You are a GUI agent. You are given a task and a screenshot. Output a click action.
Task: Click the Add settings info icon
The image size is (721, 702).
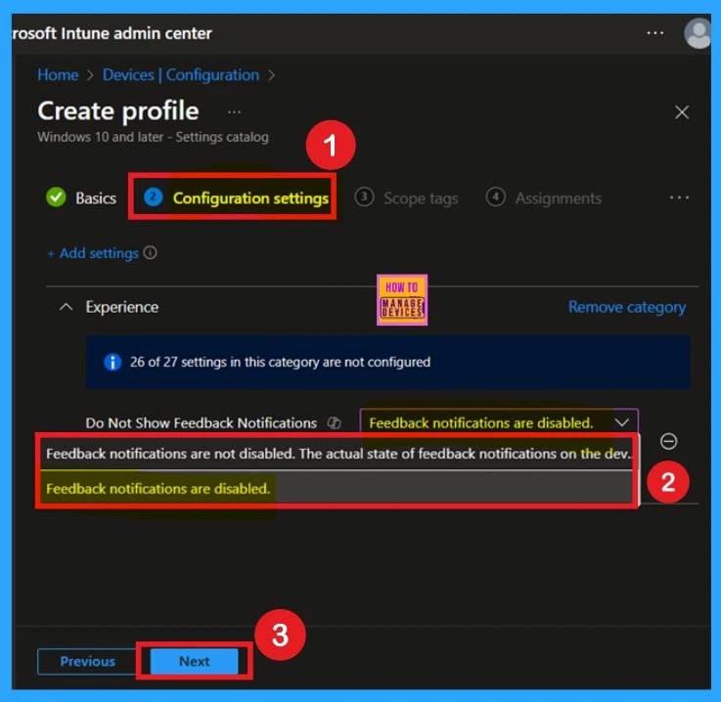pos(150,252)
